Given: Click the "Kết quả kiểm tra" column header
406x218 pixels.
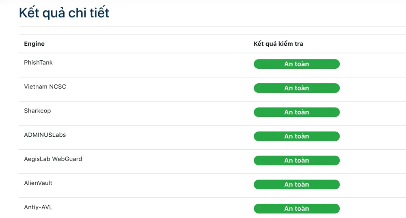Looking at the screenshot, I should (278, 44).
